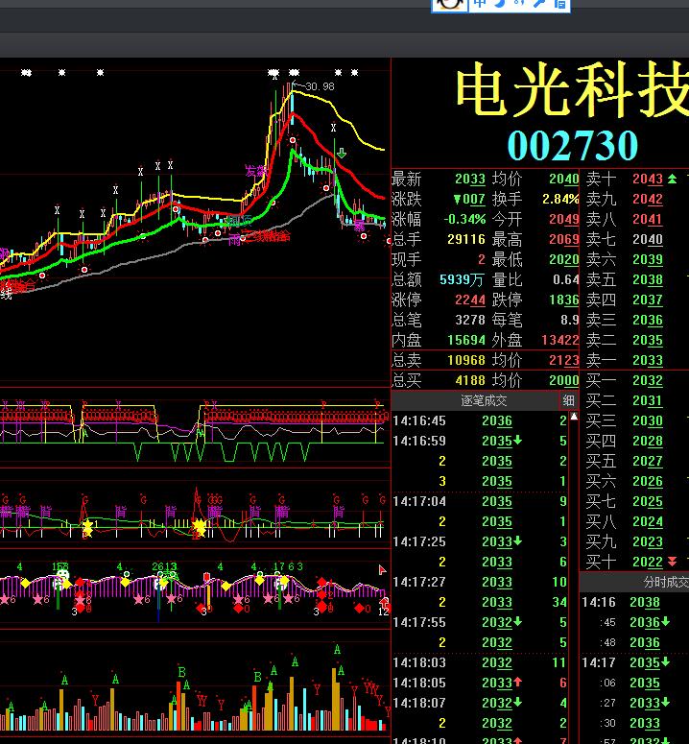Click the 每笔 value 8.9
Screen dimensions: 689x744
[569, 320]
